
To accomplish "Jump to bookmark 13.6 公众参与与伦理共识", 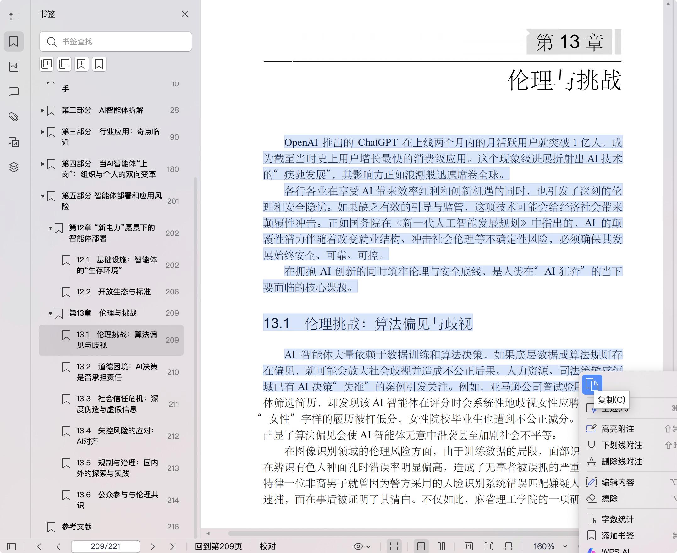I will coord(111,500).
